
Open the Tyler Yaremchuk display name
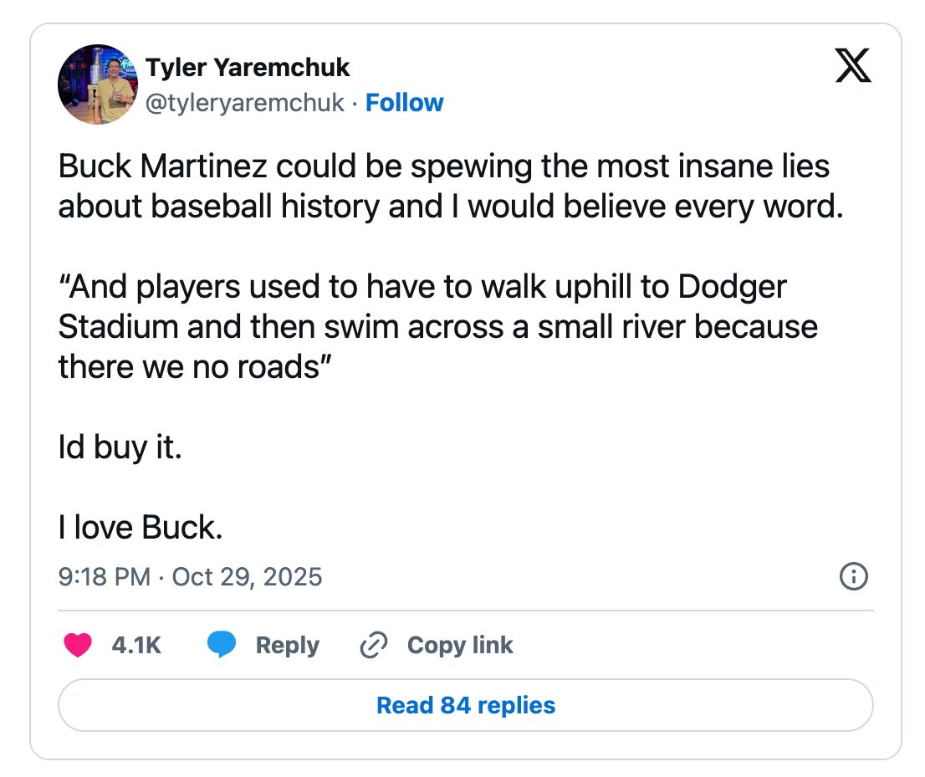click(248, 67)
